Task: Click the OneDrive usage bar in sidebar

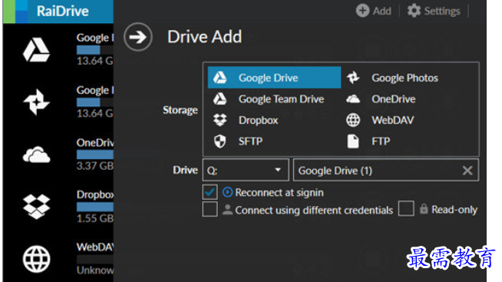Action: [95, 154]
